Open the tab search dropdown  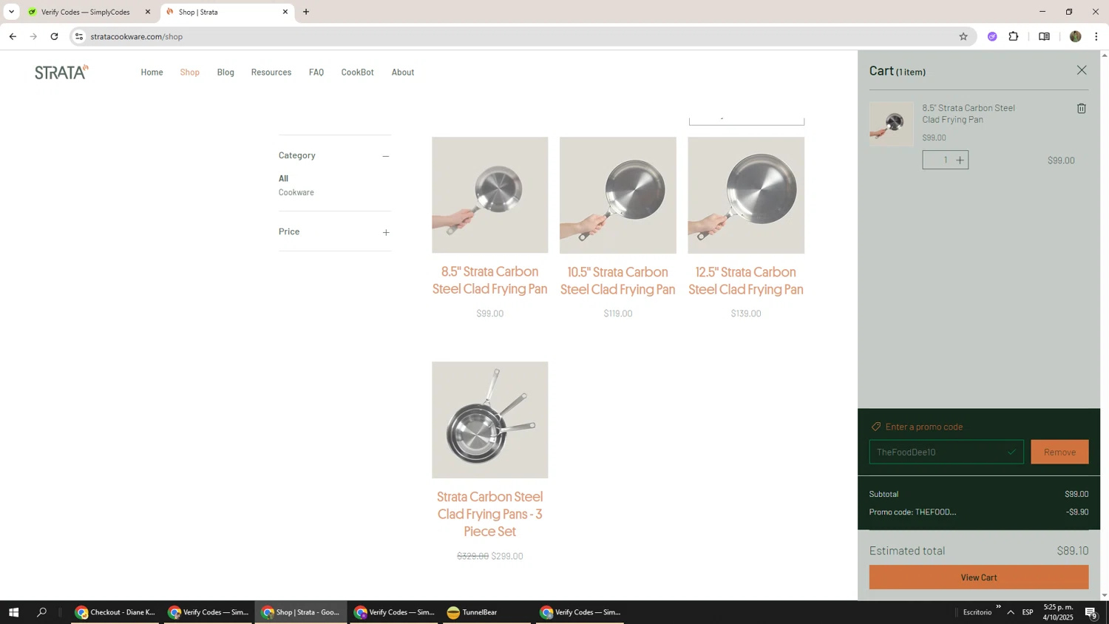pos(11,12)
